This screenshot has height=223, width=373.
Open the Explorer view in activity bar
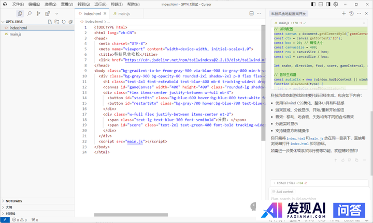[x=20, y=14]
